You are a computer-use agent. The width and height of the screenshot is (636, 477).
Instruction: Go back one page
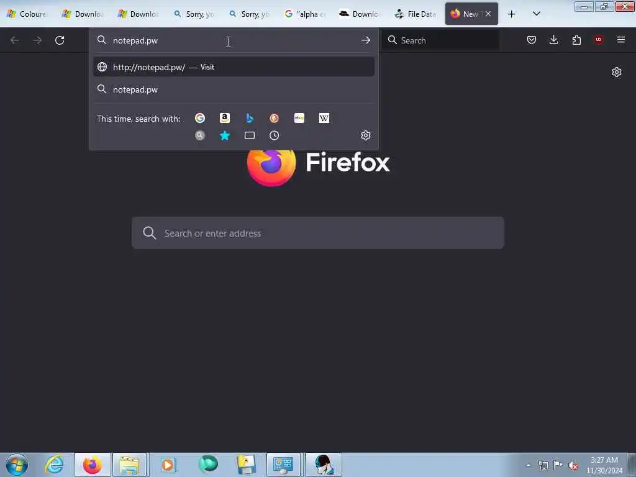(x=15, y=40)
